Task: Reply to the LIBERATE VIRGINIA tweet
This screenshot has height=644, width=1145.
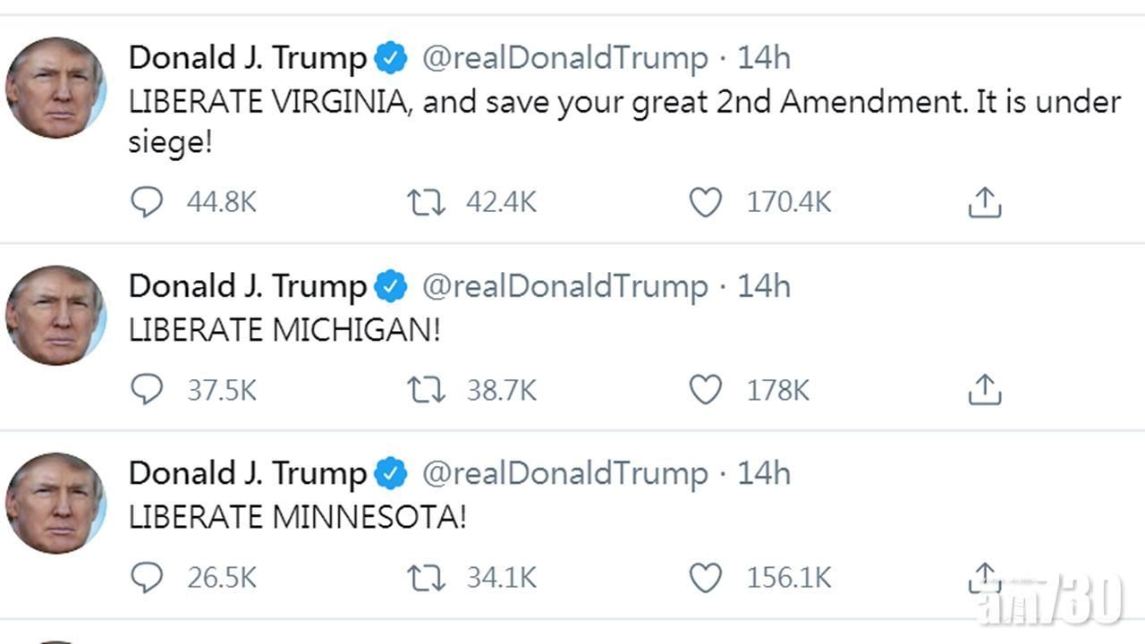Action: pyautogui.click(x=147, y=203)
